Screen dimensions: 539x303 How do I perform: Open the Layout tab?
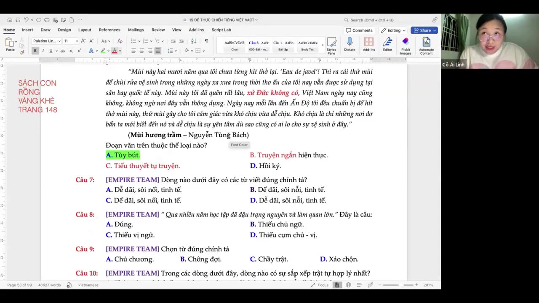(85, 30)
